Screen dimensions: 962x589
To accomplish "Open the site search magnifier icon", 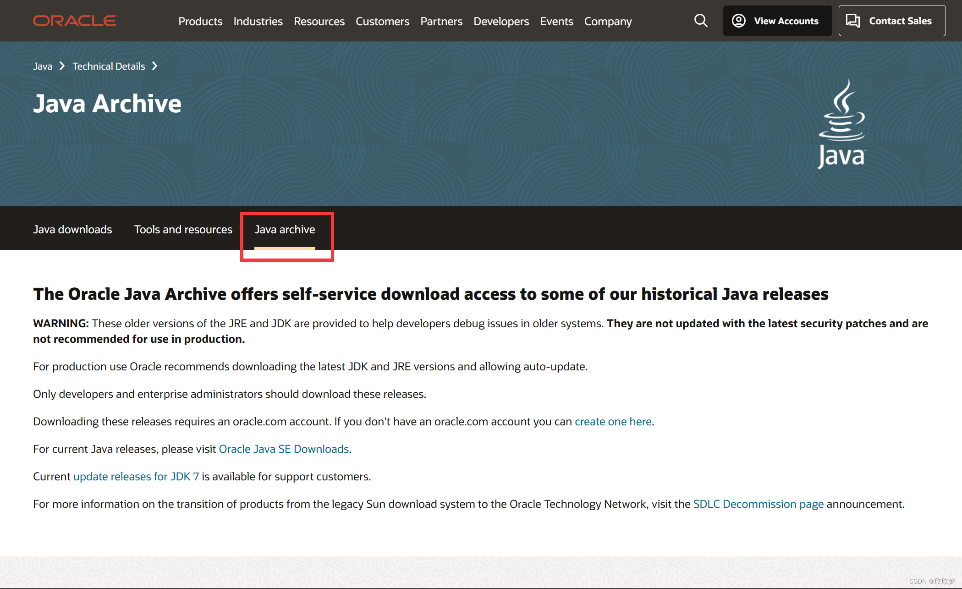I will tap(700, 21).
